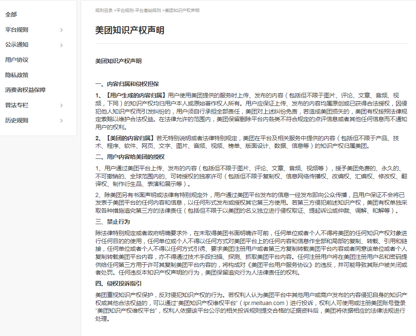
Task: Click 美团知识产权声明 breadcrumb entry
Action: point(182,10)
